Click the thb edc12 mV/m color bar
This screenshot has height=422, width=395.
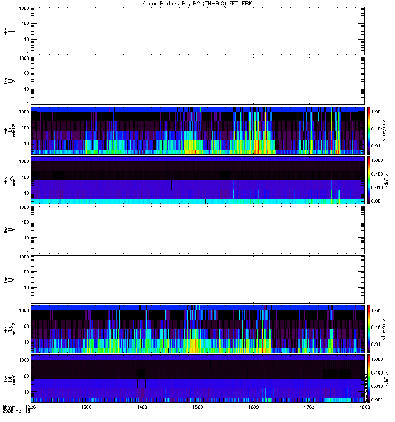click(369, 130)
